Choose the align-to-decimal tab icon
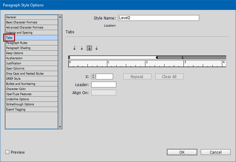This screenshot has width=236, height=162. click(x=96, y=48)
